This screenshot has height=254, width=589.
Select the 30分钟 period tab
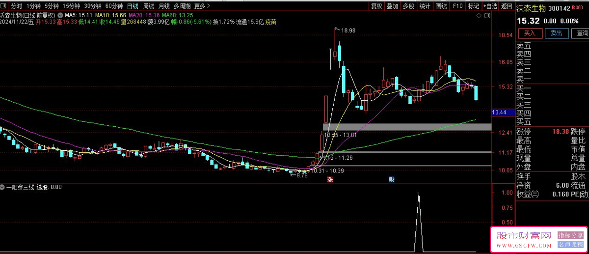point(93,6)
